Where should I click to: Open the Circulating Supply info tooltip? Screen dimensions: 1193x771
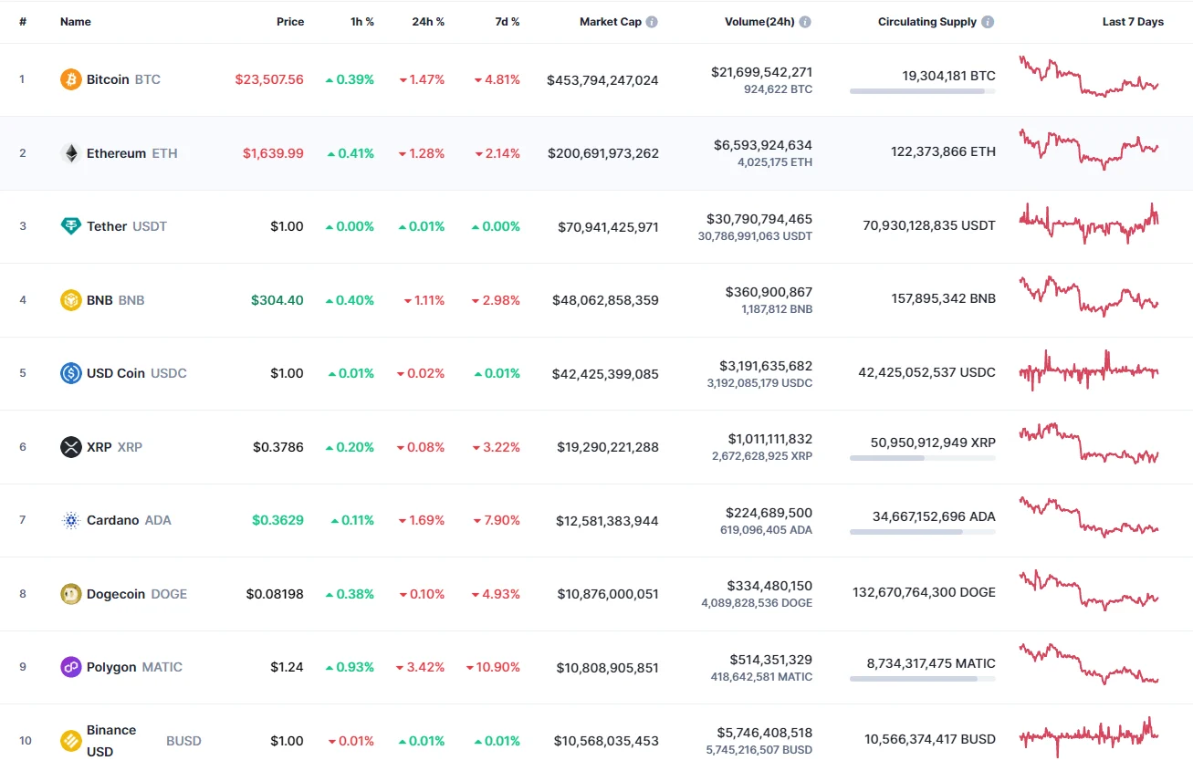click(x=989, y=21)
